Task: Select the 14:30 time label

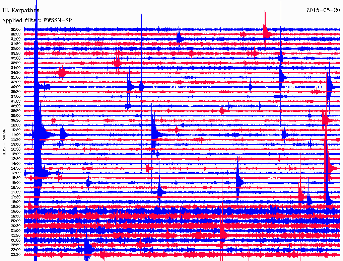Action: coord(16,169)
